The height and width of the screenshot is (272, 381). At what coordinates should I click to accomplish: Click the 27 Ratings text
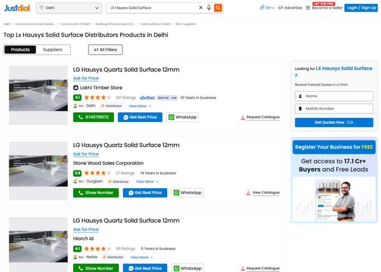click(x=125, y=173)
